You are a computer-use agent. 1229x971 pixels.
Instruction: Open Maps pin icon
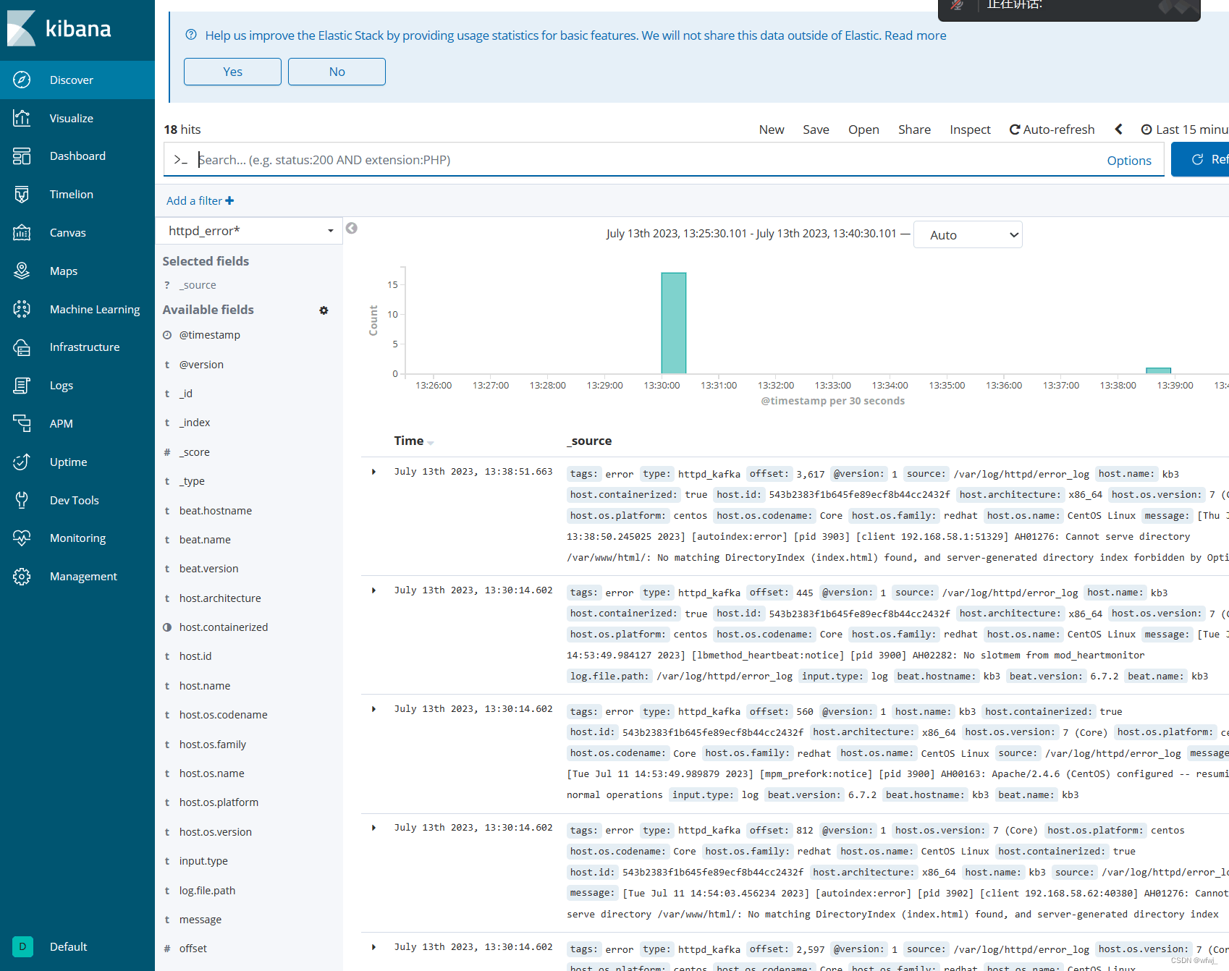(x=22, y=271)
